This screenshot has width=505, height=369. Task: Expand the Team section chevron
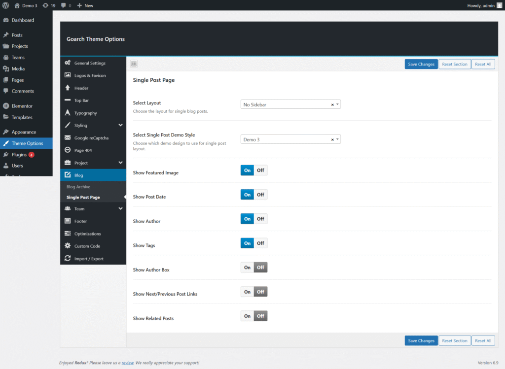coord(120,208)
